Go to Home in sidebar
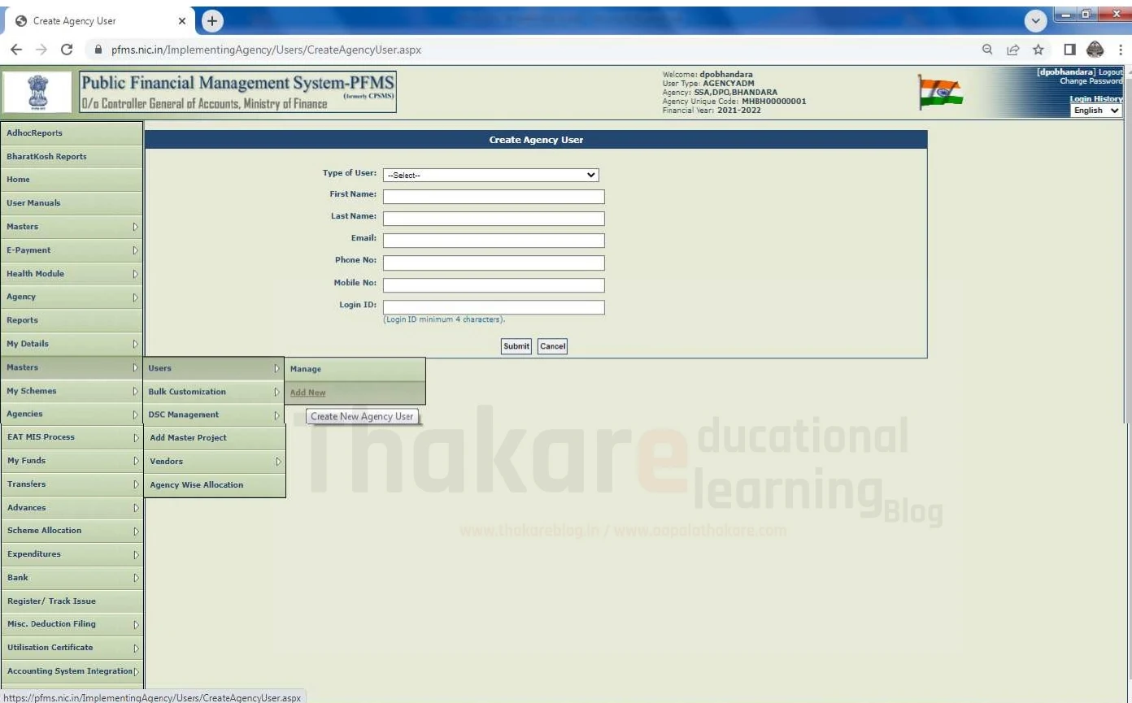Image resolution: width=1132 pixels, height=703 pixels. point(72,180)
